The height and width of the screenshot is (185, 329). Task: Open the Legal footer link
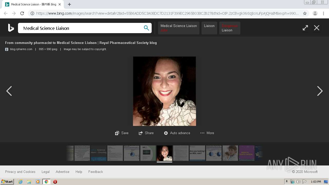(45, 172)
